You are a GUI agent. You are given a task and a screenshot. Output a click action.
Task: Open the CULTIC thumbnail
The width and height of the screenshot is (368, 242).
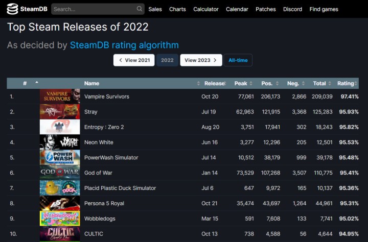click(x=60, y=233)
